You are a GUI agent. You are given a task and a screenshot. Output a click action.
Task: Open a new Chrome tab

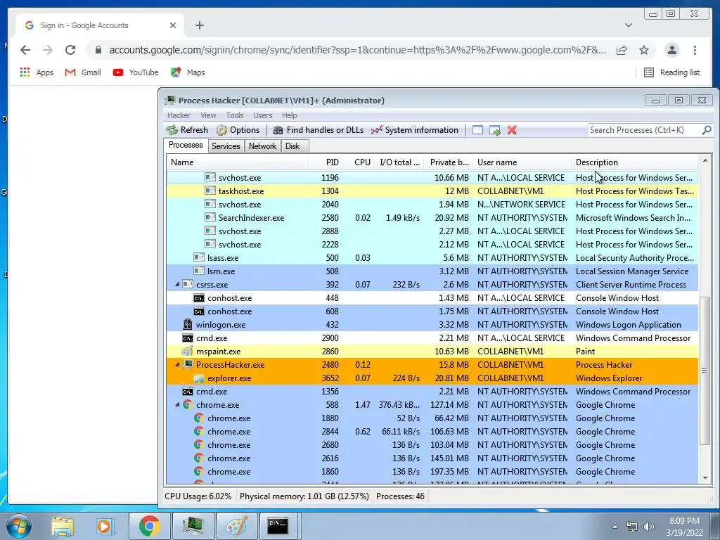tap(199, 25)
